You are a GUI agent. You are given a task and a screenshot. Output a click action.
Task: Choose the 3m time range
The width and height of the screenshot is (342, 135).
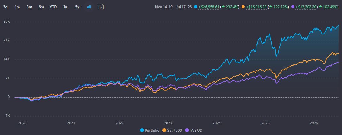pyautogui.click(x=29, y=7)
